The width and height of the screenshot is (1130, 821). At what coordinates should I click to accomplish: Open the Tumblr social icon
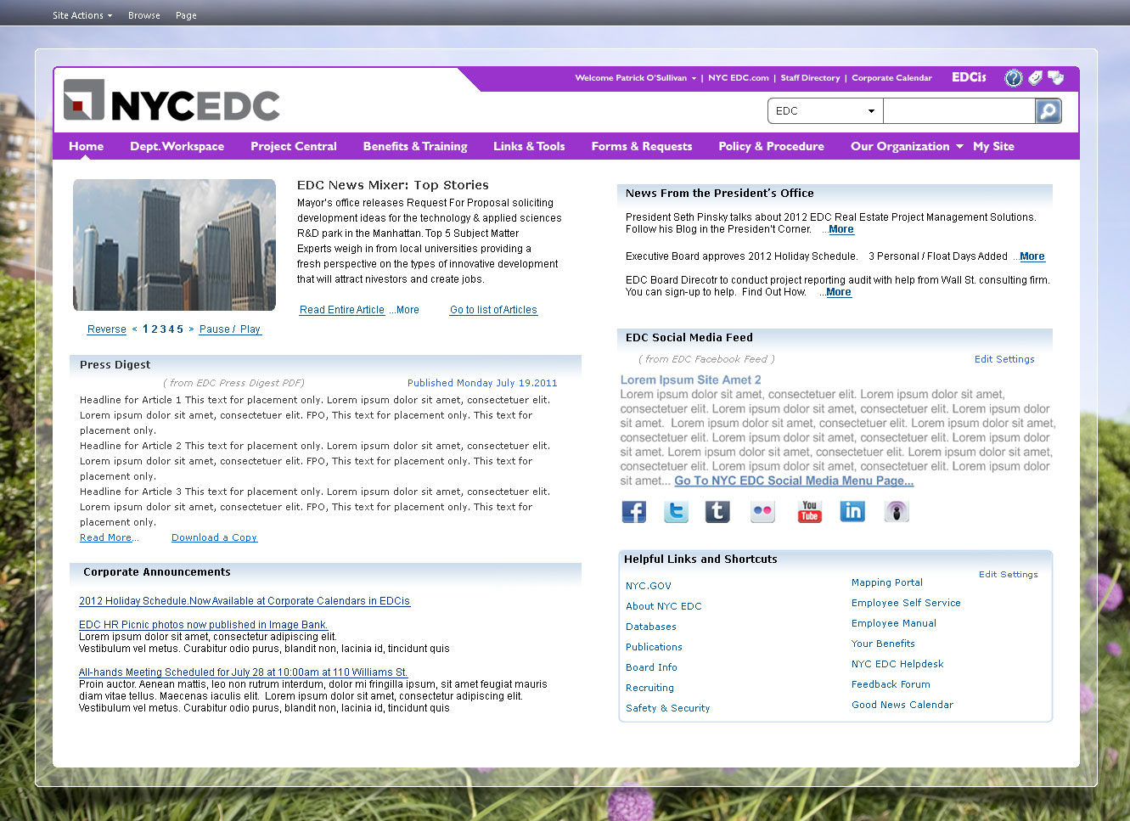[x=717, y=511]
